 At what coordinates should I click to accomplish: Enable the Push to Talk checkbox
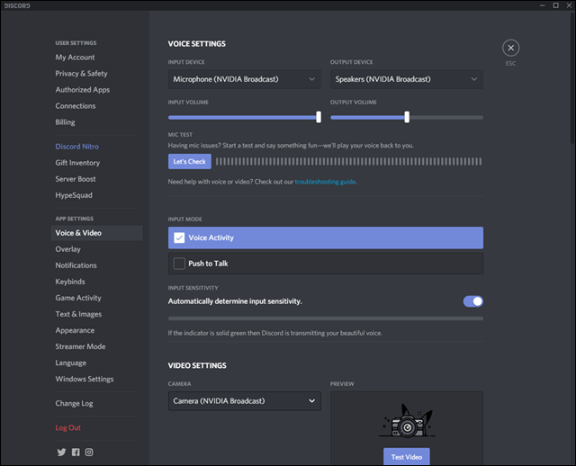click(179, 264)
